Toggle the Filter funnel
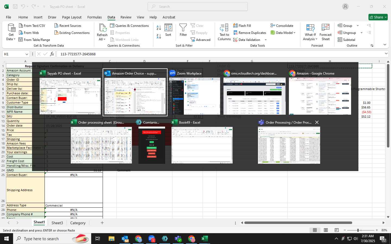This screenshot has height=244, width=391. [183, 30]
